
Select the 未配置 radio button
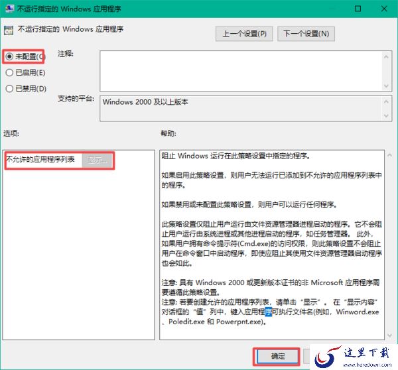[9, 56]
